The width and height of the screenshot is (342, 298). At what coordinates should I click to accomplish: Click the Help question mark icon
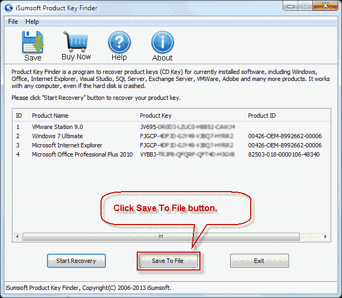(119, 42)
